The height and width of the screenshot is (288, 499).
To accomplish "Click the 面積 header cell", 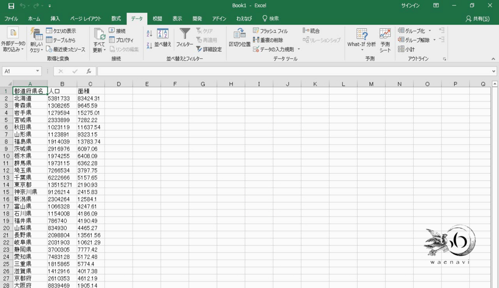I will (x=90, y=91).
